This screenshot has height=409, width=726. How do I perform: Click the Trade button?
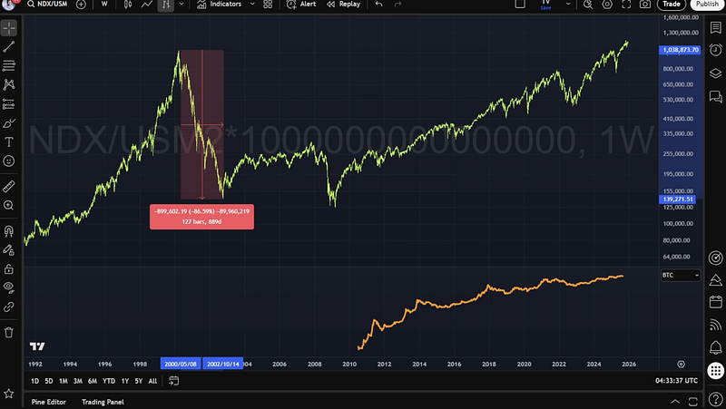(x=672, y=5)
